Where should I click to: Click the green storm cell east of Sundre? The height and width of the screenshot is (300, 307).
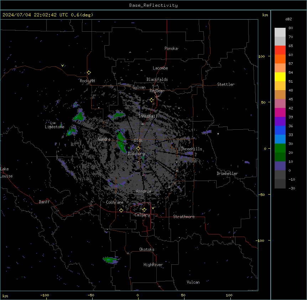121,141
